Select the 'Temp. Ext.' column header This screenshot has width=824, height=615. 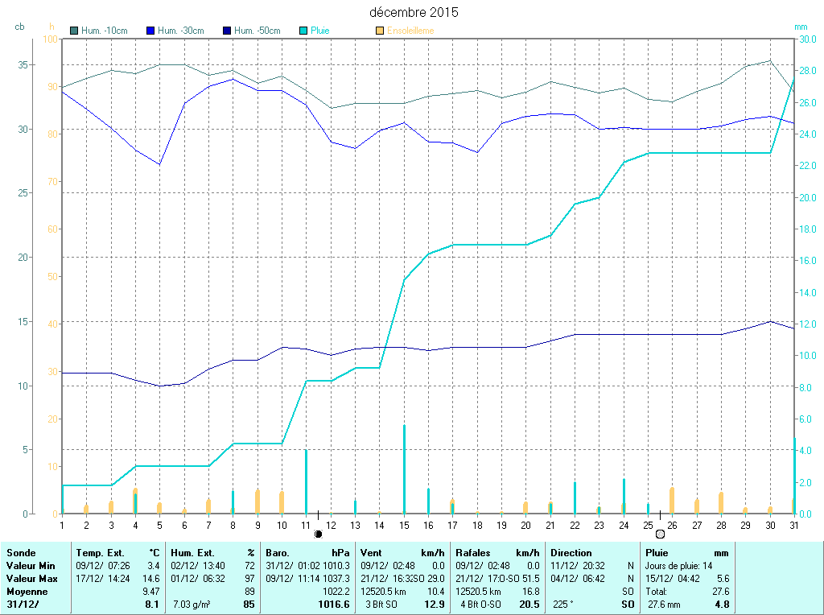(100, 553)
